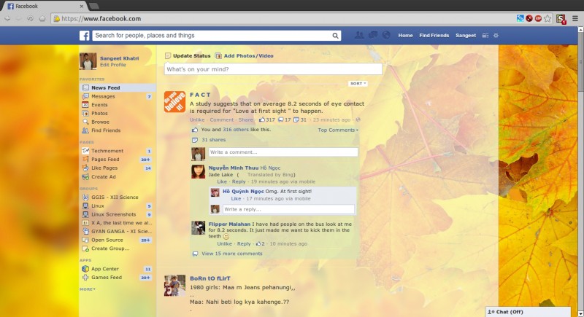
Task: Click the Facebook search field
Action: tap(212, 36)
